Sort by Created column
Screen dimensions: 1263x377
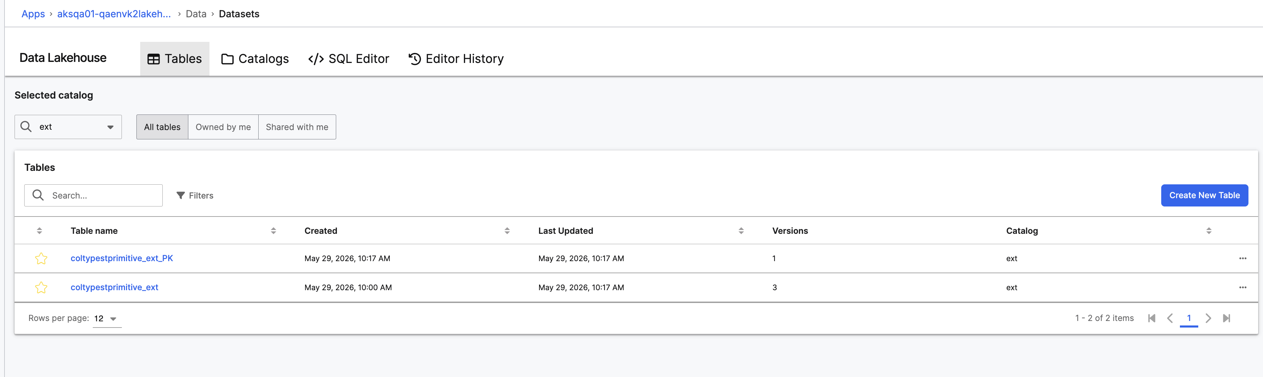pyautogui.click(x=507, y=231)
